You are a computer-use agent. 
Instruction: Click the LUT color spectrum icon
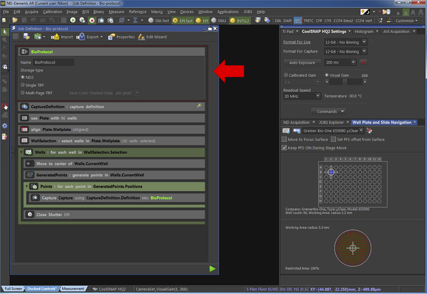tap(389, 21)
